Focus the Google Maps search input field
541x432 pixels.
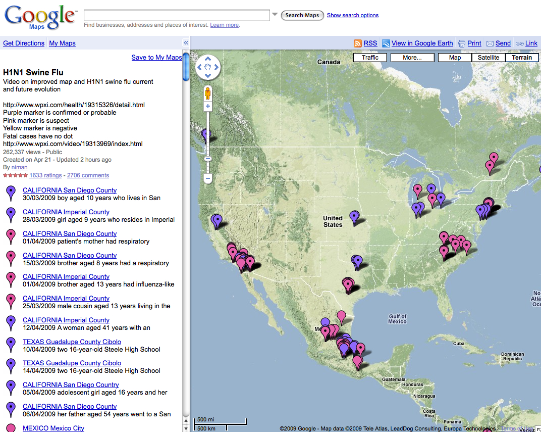tap(177, 15)
